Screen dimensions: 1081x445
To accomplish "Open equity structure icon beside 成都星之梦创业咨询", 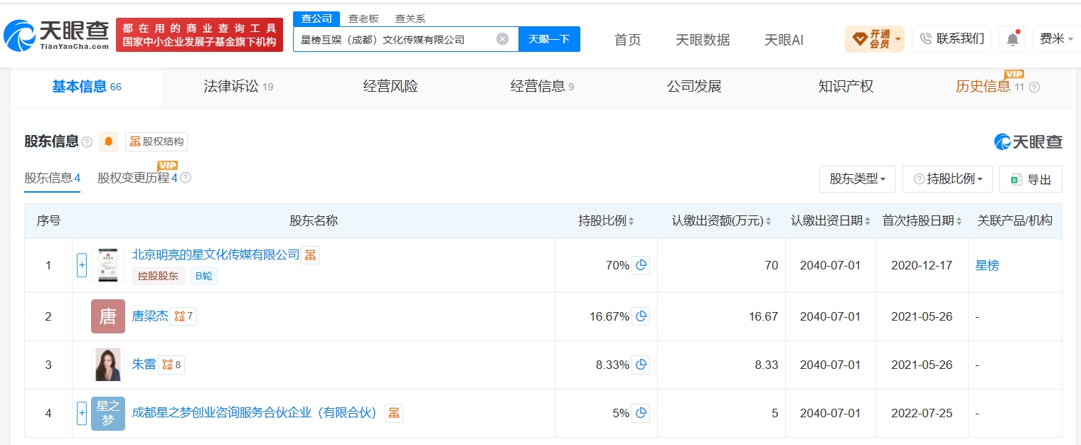I will click(394, 413).
